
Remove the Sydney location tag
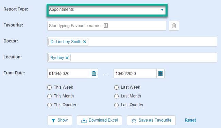(x=67, y=58)
